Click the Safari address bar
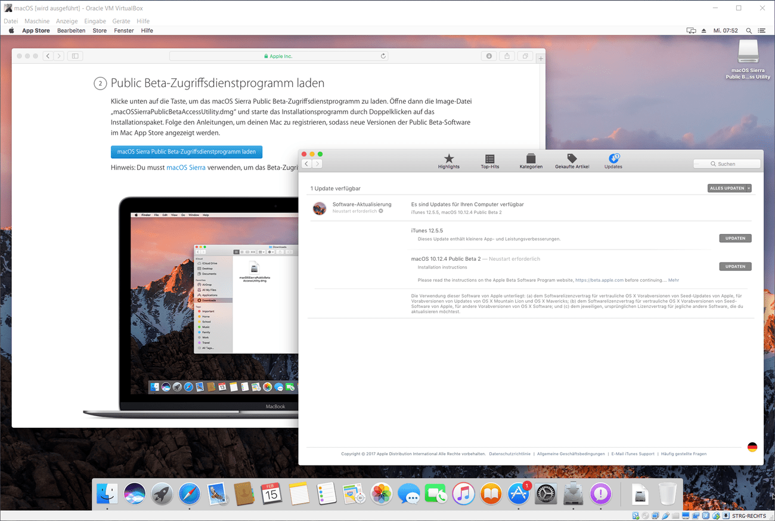This screenshot has height=521, width=775. [278, 56]
